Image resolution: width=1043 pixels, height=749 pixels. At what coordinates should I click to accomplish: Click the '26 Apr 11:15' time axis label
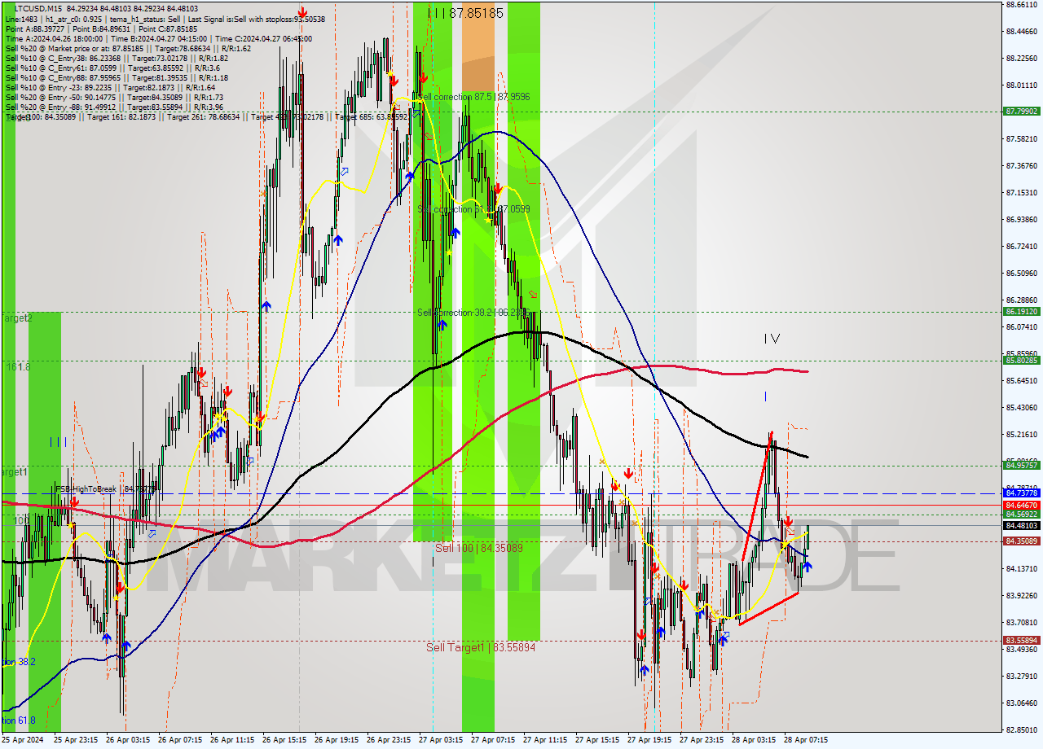232,740
